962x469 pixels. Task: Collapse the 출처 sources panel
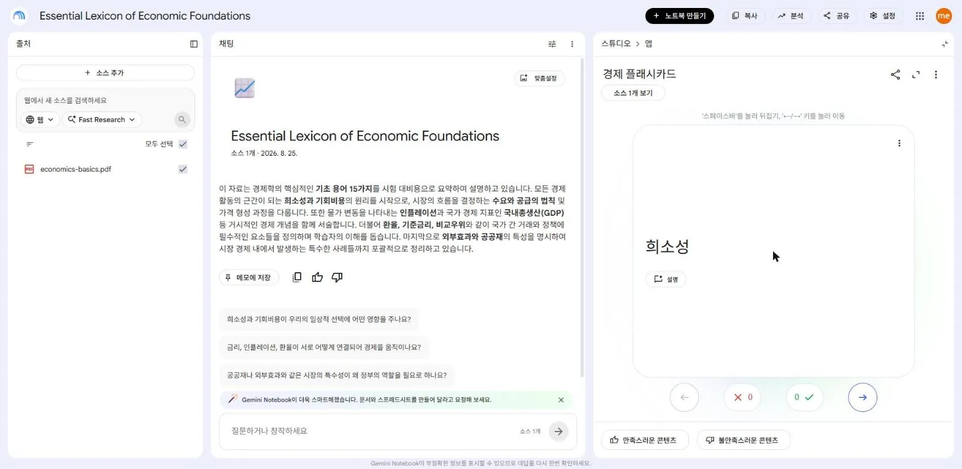(194, 44)
